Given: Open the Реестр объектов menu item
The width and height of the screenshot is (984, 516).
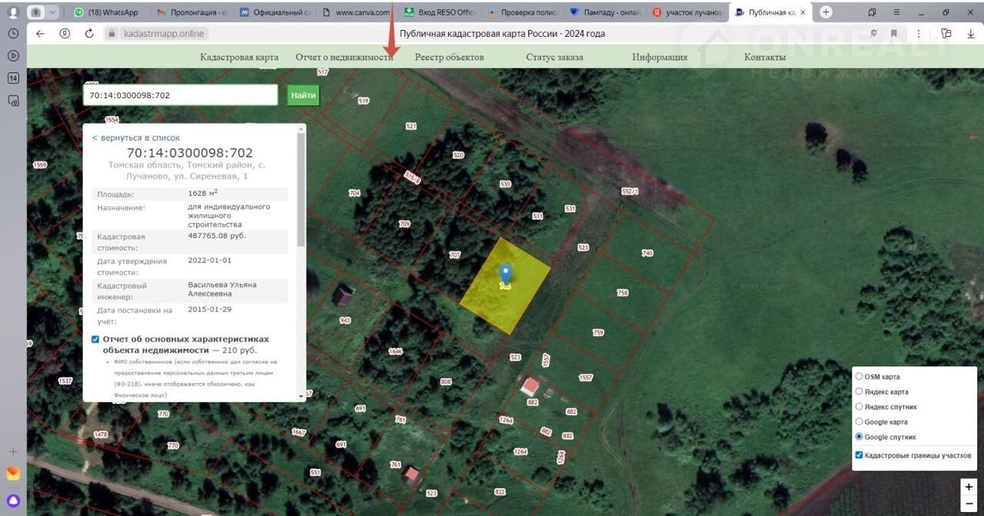Looking at the screenshot, I should (449, 57).
